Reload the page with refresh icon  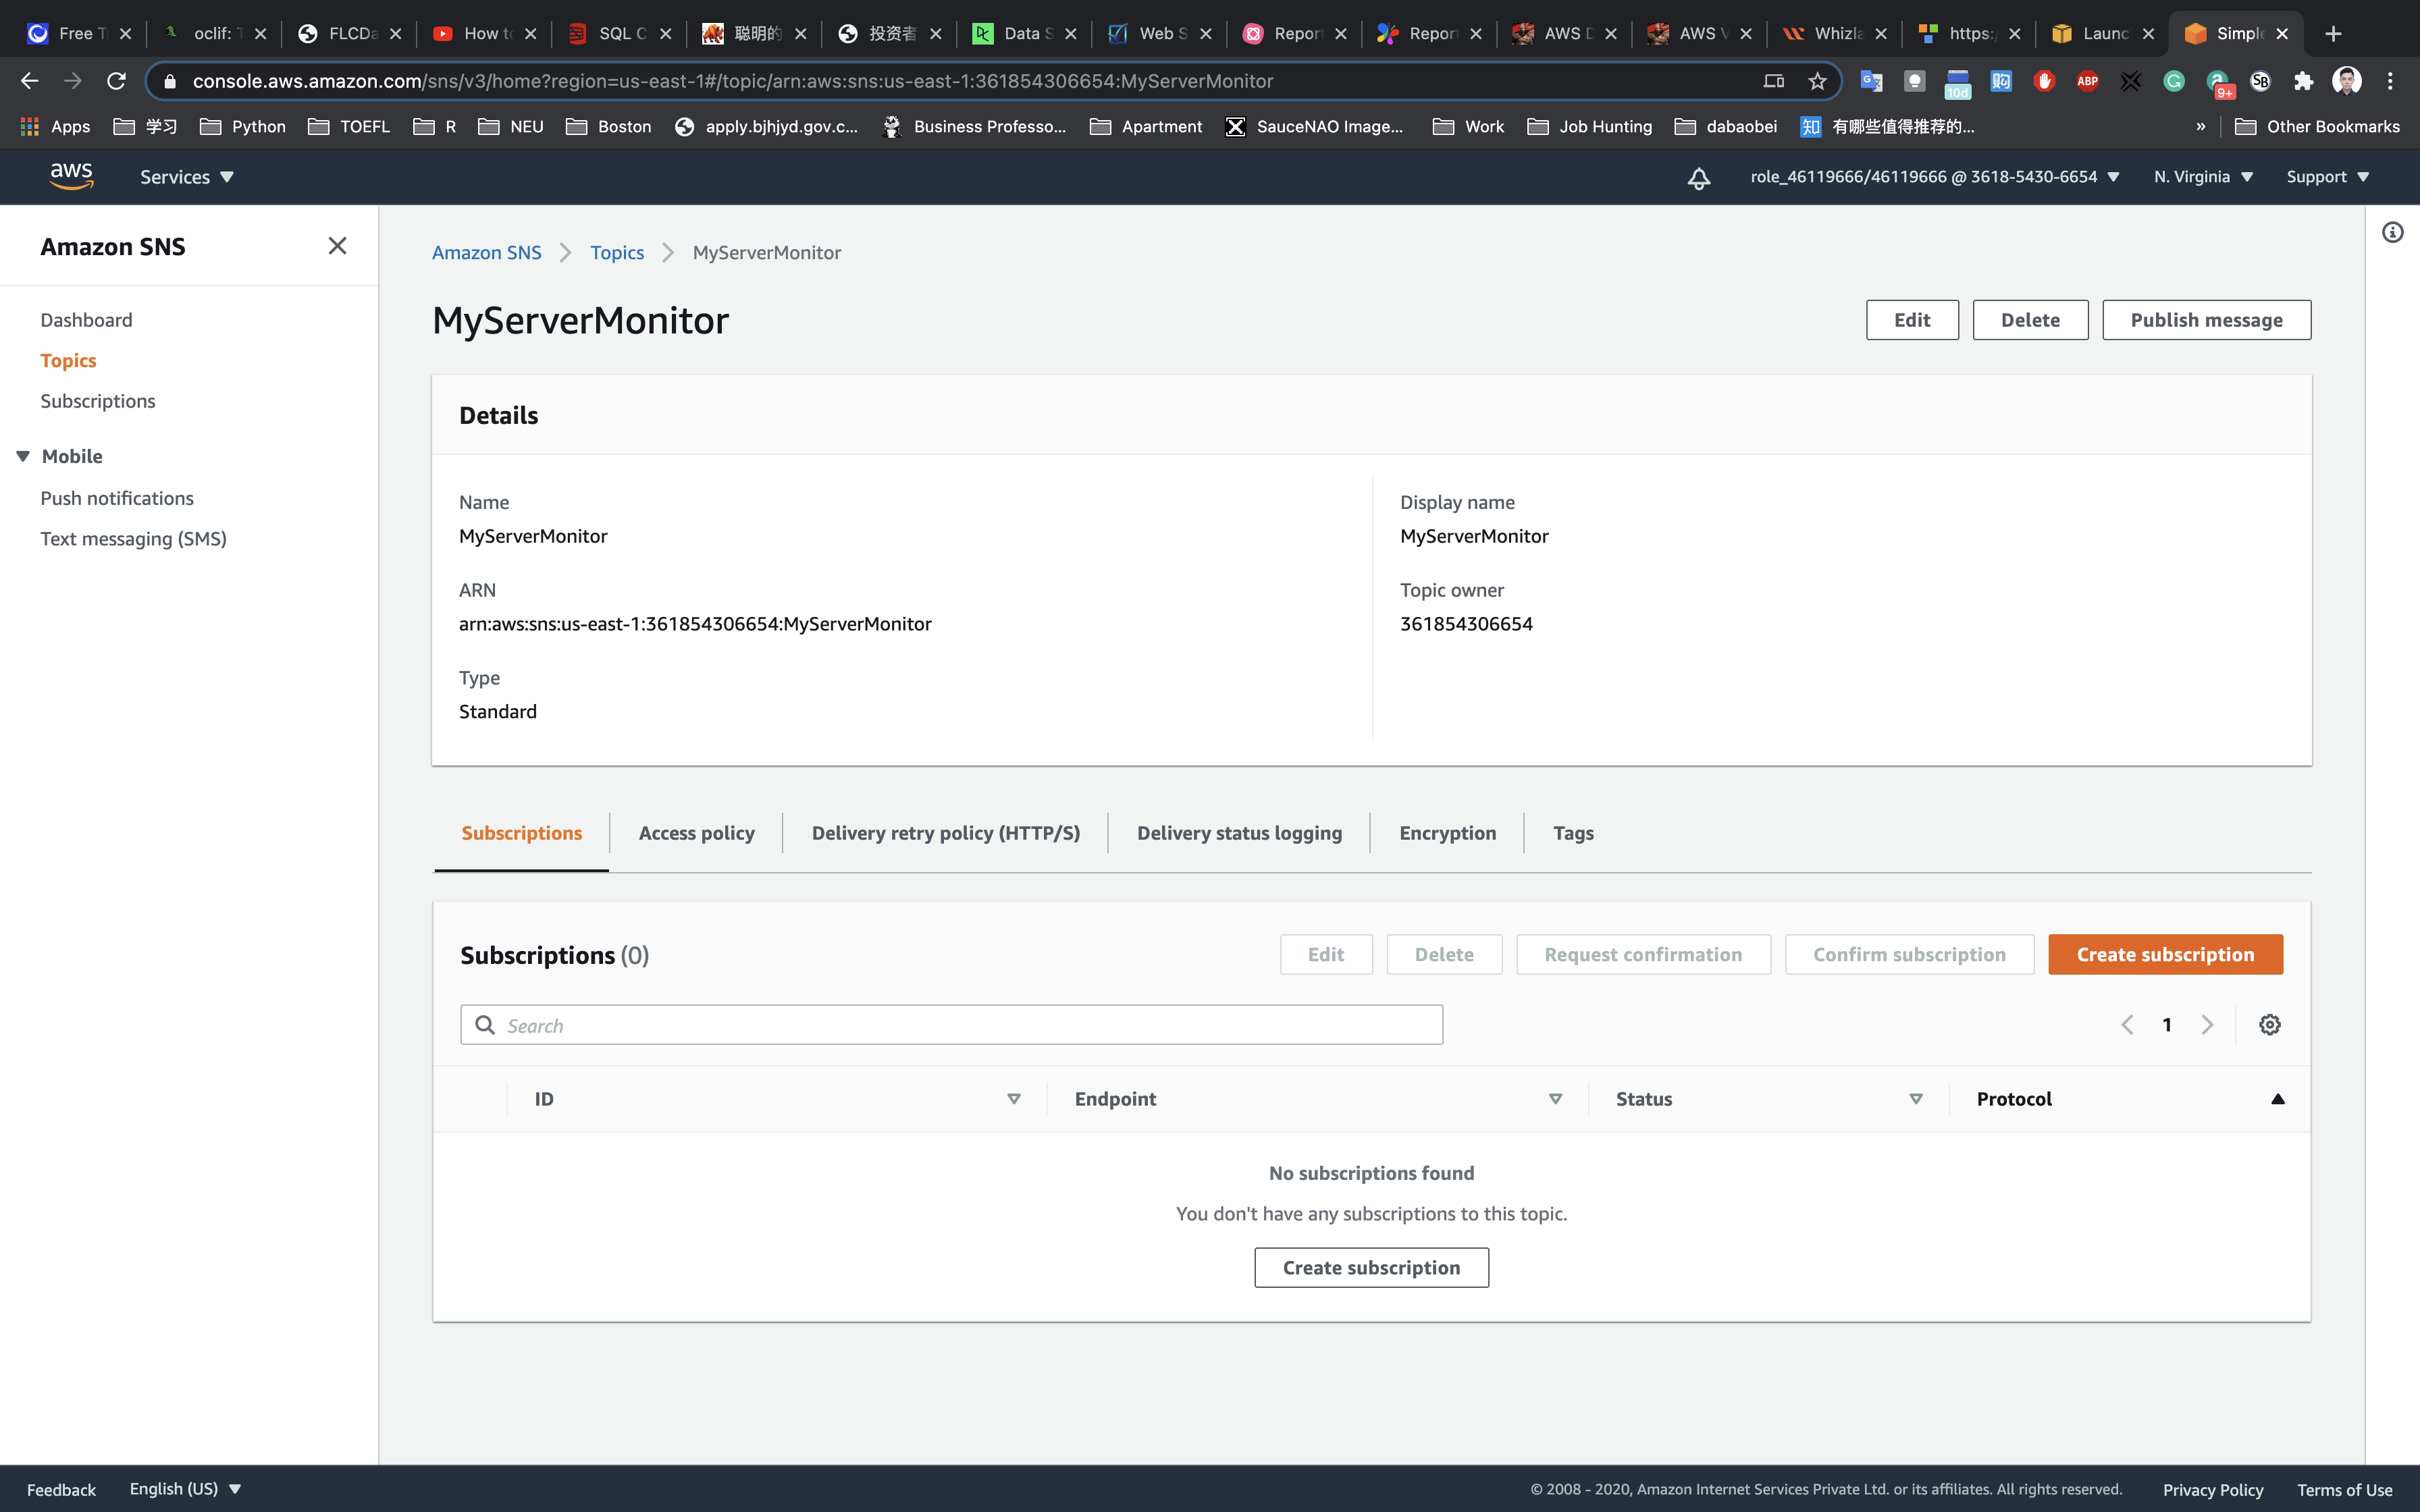[116, 81]
